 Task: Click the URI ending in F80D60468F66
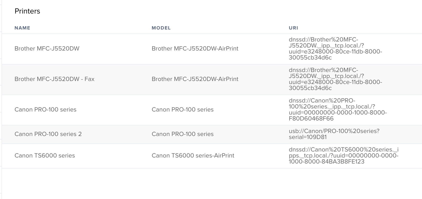(338, 109)
